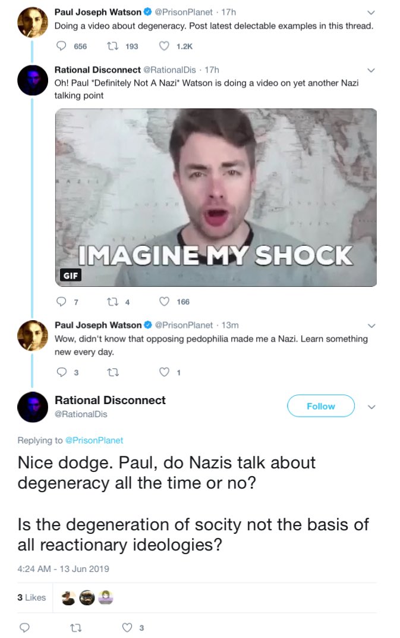This screenshot has height=638, width=400.
Task: Click reply icon with 656 replies
Action: (x=61, y=46)
